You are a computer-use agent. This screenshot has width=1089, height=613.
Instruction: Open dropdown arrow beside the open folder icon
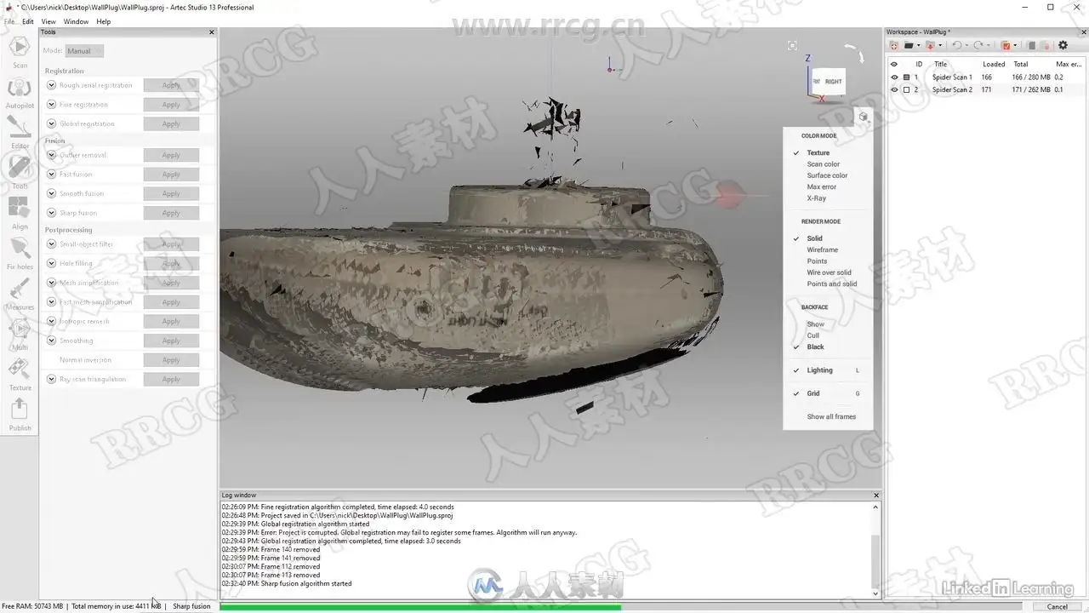click(x=918, y=45)
